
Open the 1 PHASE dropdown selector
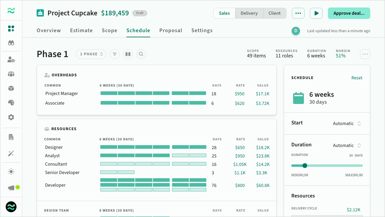91,54
